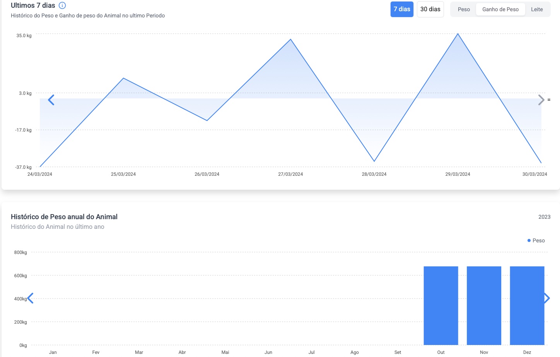560x357 pixels.
Task: Click the 3.0 kg axis value
Action: tap(26, 93)
